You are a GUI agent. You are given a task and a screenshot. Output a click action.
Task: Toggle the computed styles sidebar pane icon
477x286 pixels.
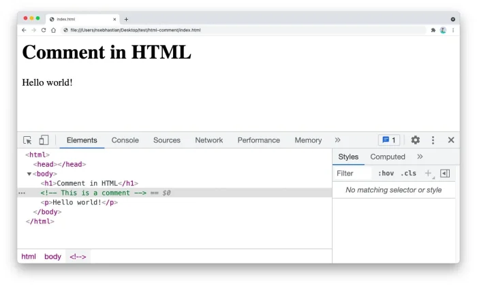coord(445,173)
